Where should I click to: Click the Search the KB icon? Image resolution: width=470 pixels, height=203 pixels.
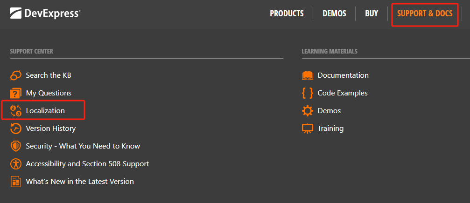pos(16,75)
